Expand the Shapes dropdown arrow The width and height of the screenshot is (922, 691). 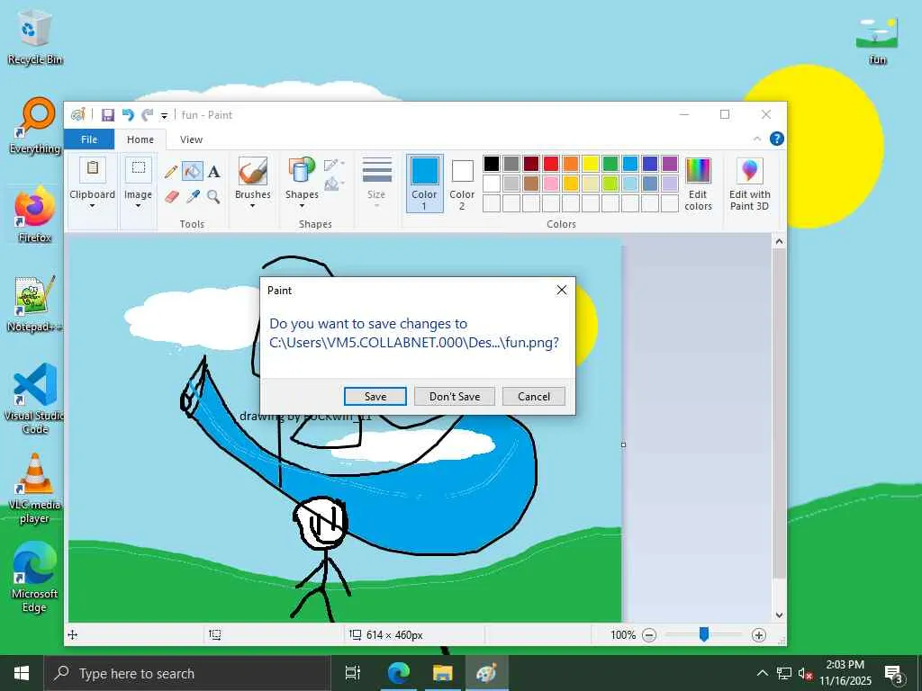pyautogui.click(x=302, y=206)
